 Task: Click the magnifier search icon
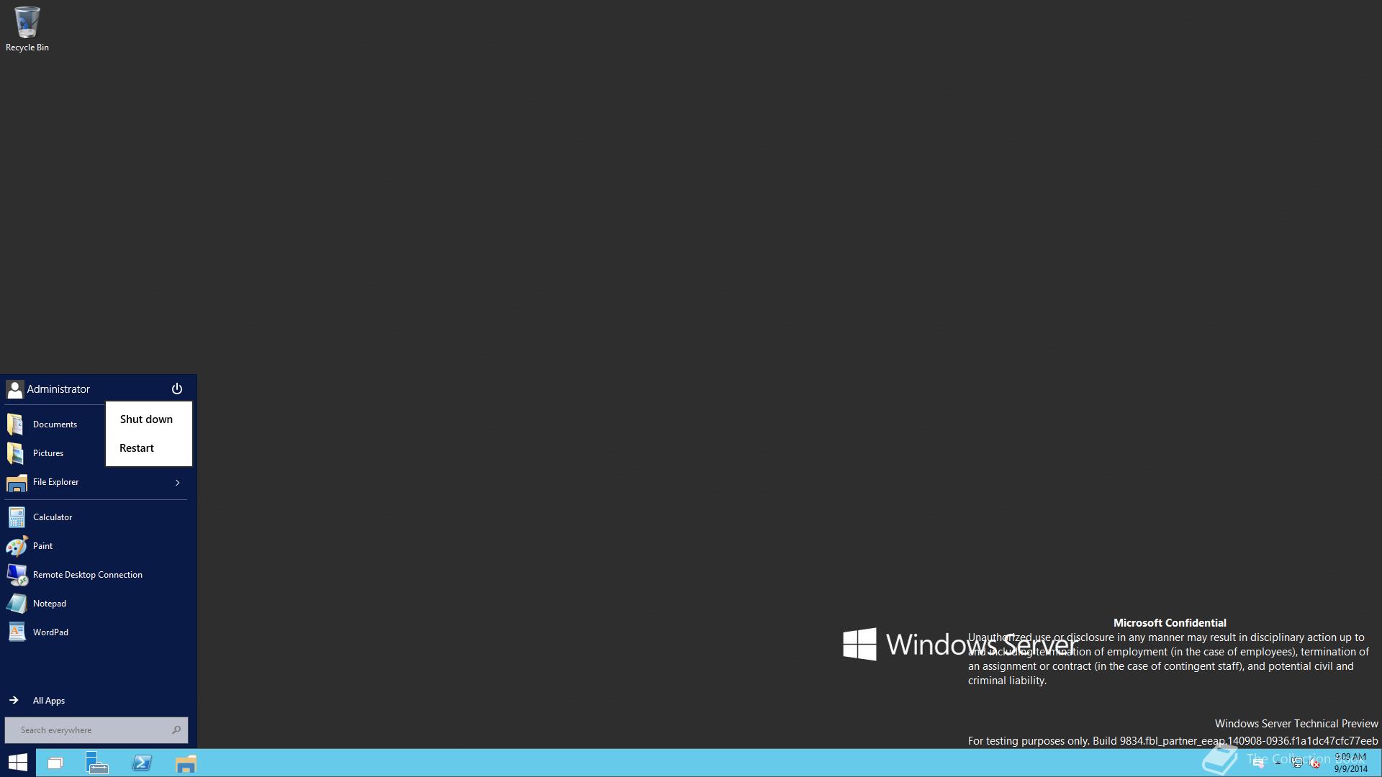click(176, 730)
